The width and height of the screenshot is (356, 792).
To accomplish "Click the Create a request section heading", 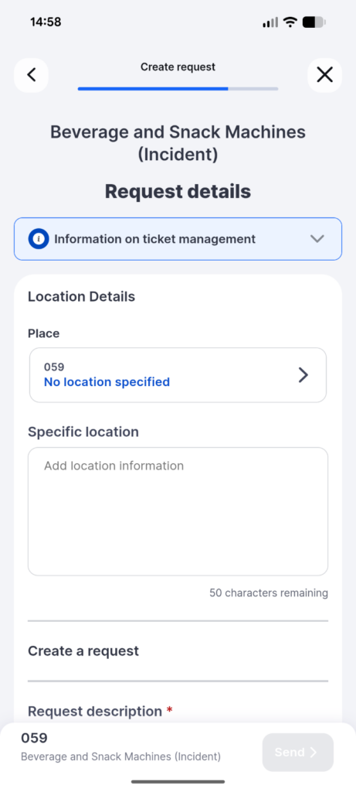I will (x=83, y=651).
